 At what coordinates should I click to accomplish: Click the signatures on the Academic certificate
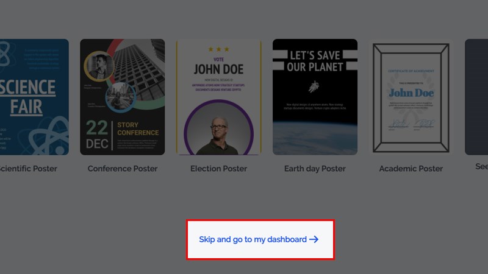411,125
